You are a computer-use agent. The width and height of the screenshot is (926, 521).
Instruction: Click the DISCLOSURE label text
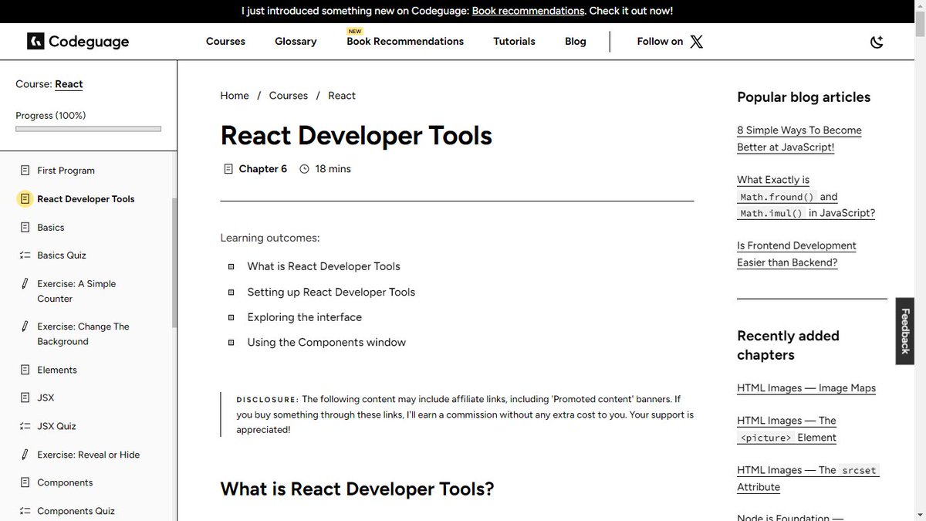267,400
